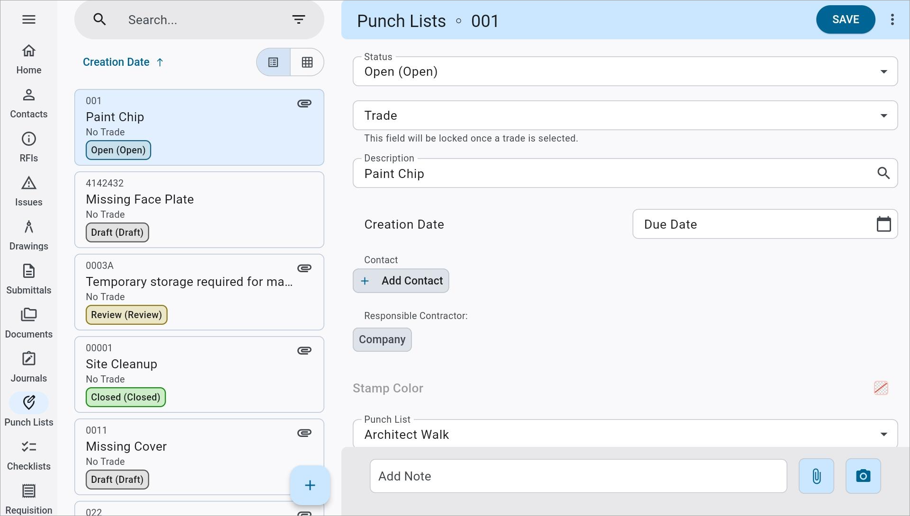Open Submittals from the sidebar
The image size is (910, 516).
29,279
